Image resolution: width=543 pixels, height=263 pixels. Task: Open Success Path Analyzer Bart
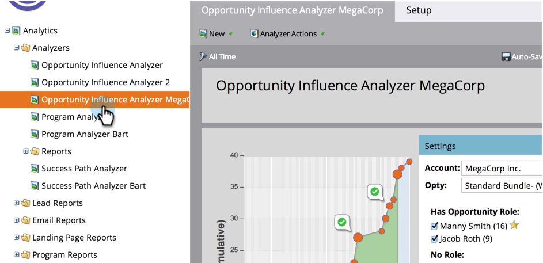click(x=93, y=186)
